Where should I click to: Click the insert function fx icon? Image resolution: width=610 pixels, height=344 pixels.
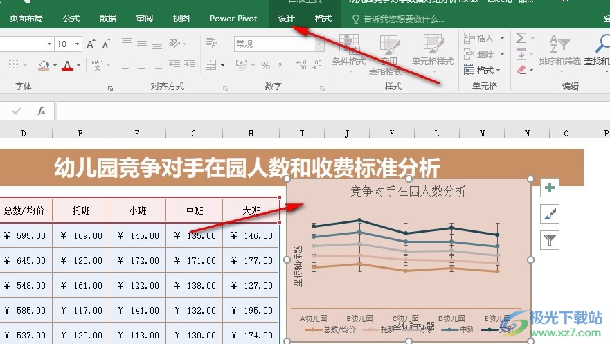pos(42,111)
